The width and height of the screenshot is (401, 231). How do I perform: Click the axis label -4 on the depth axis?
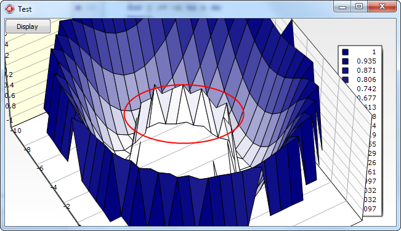coord(54,187)
